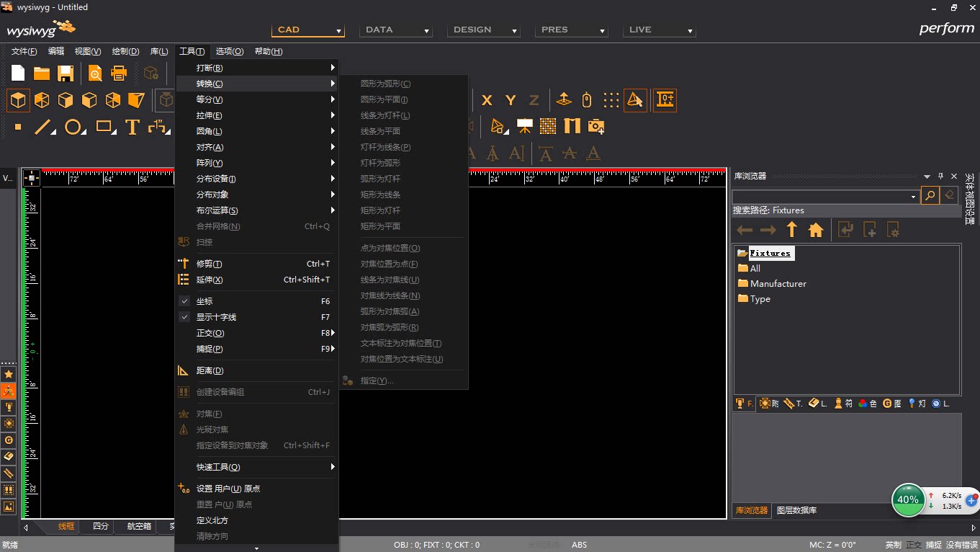This screenshot has width=980, height=552.
Task: Switch to the 四分 view tab
Action: (101, 527)
